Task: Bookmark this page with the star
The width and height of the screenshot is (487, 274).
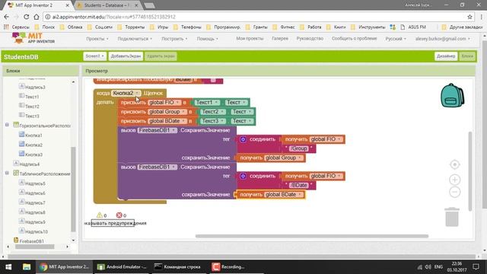Action: coord(469,17)
